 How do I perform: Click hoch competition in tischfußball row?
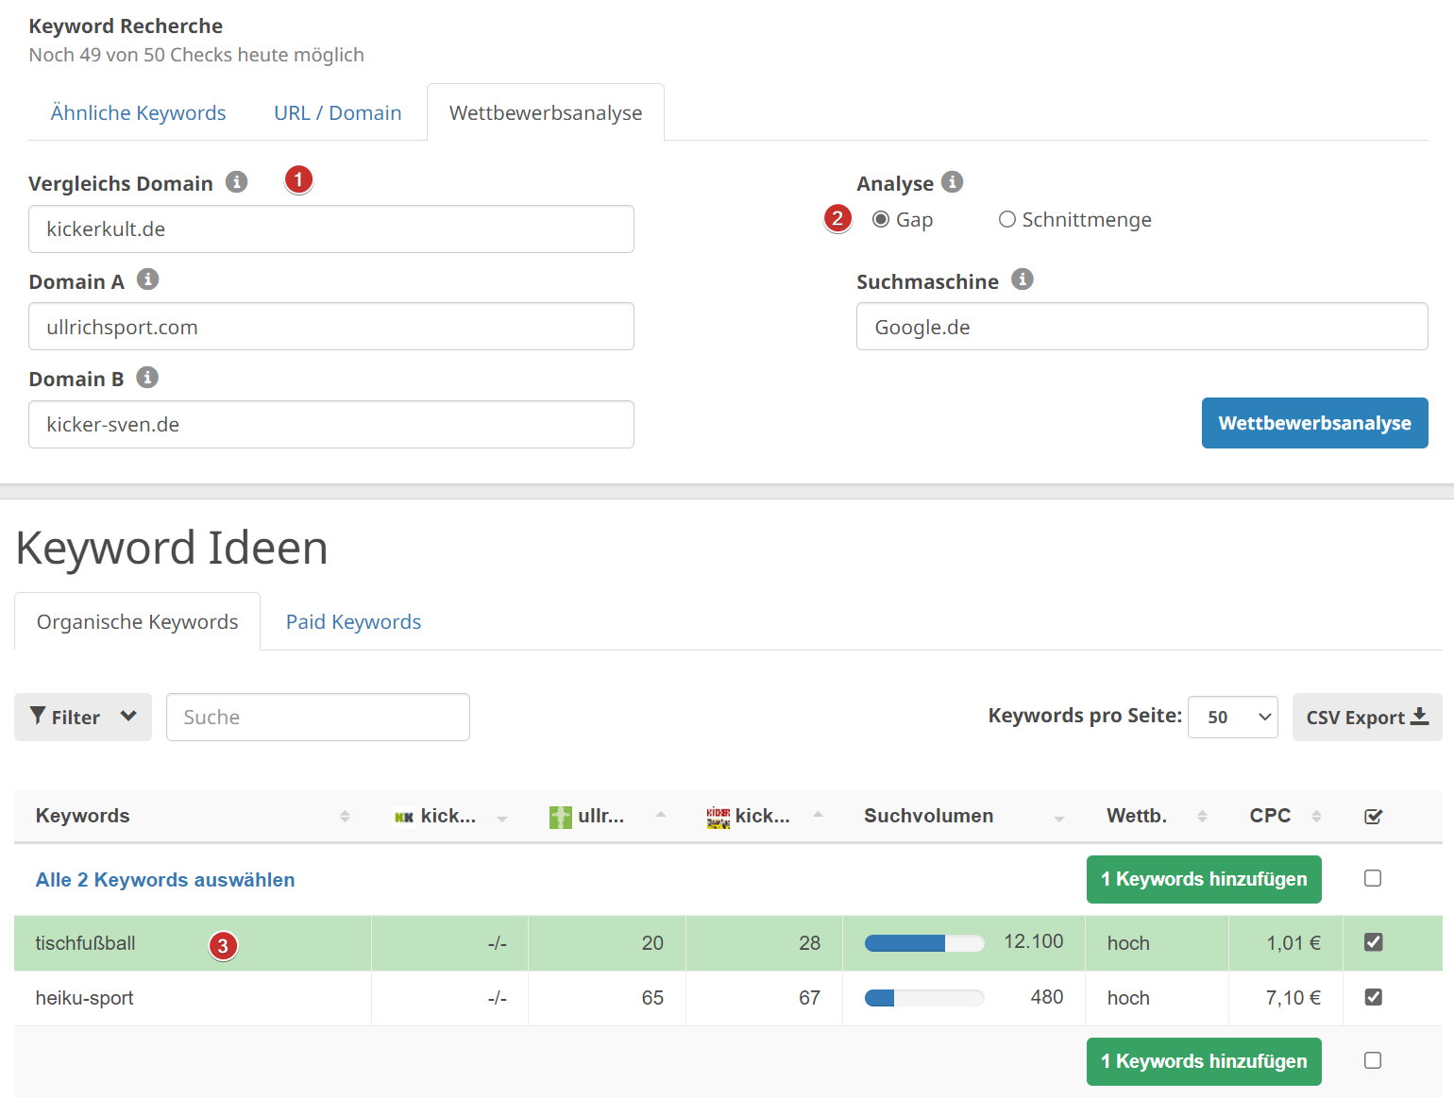(1128, 942)
